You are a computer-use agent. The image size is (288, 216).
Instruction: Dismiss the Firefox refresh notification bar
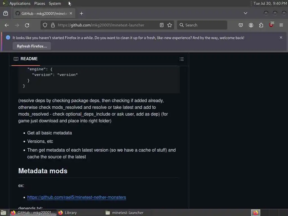[x=281, y=37]
